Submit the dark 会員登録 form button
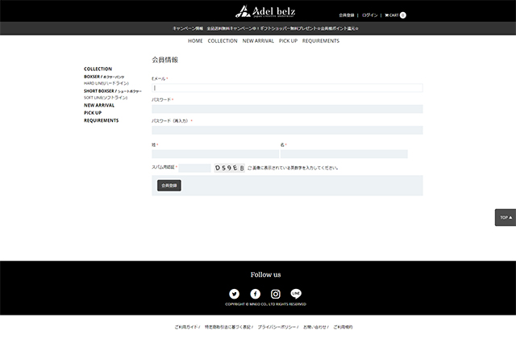Screen dimensions: 516x339 (x=169, y=186)
